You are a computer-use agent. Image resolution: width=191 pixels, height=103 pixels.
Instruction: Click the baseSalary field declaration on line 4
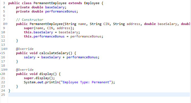pos(55,7)
